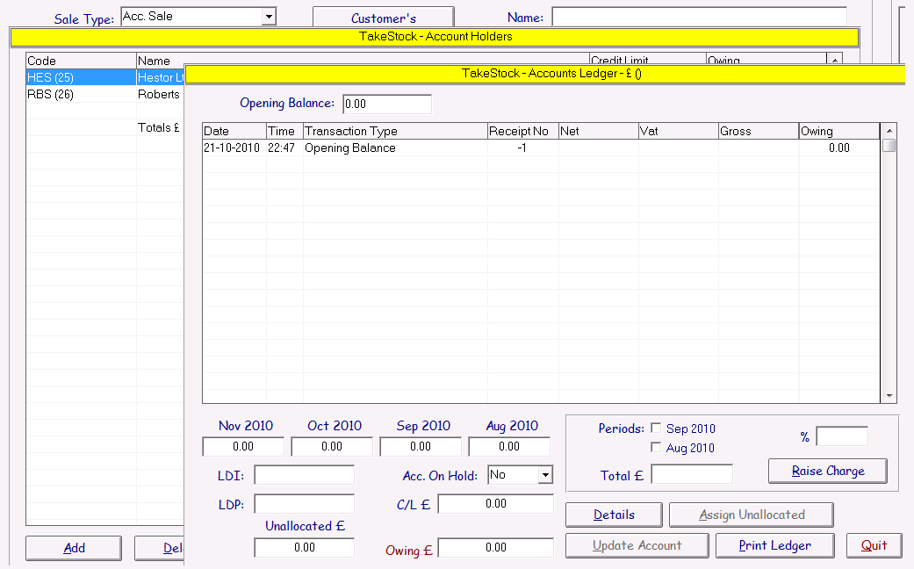Click the Code column header
This screenshot has height=569, width=914.
point(81,61)
